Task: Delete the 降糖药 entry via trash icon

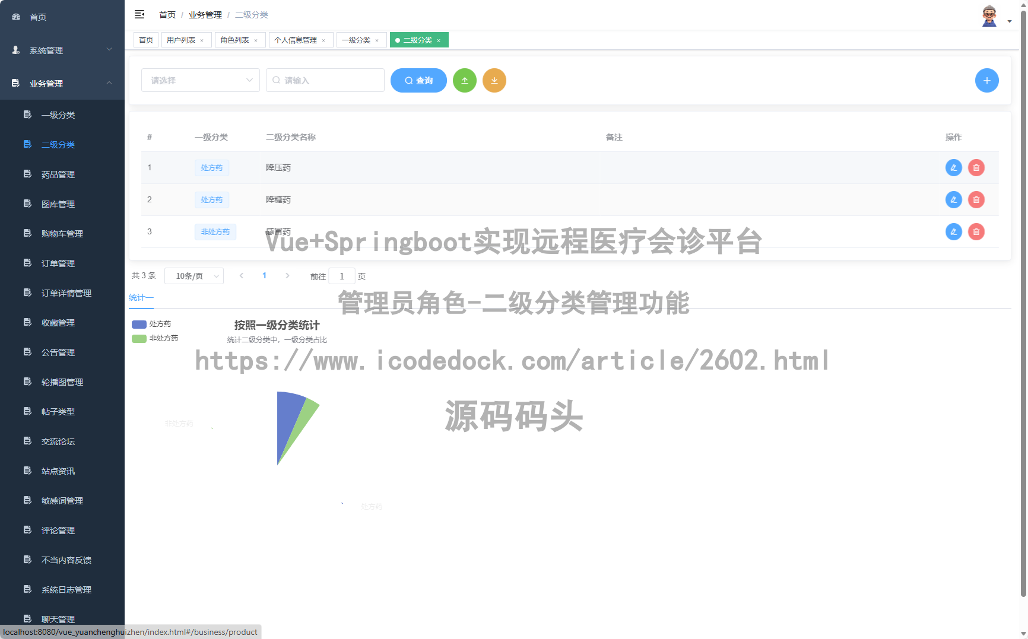Action: coord(976,199)
